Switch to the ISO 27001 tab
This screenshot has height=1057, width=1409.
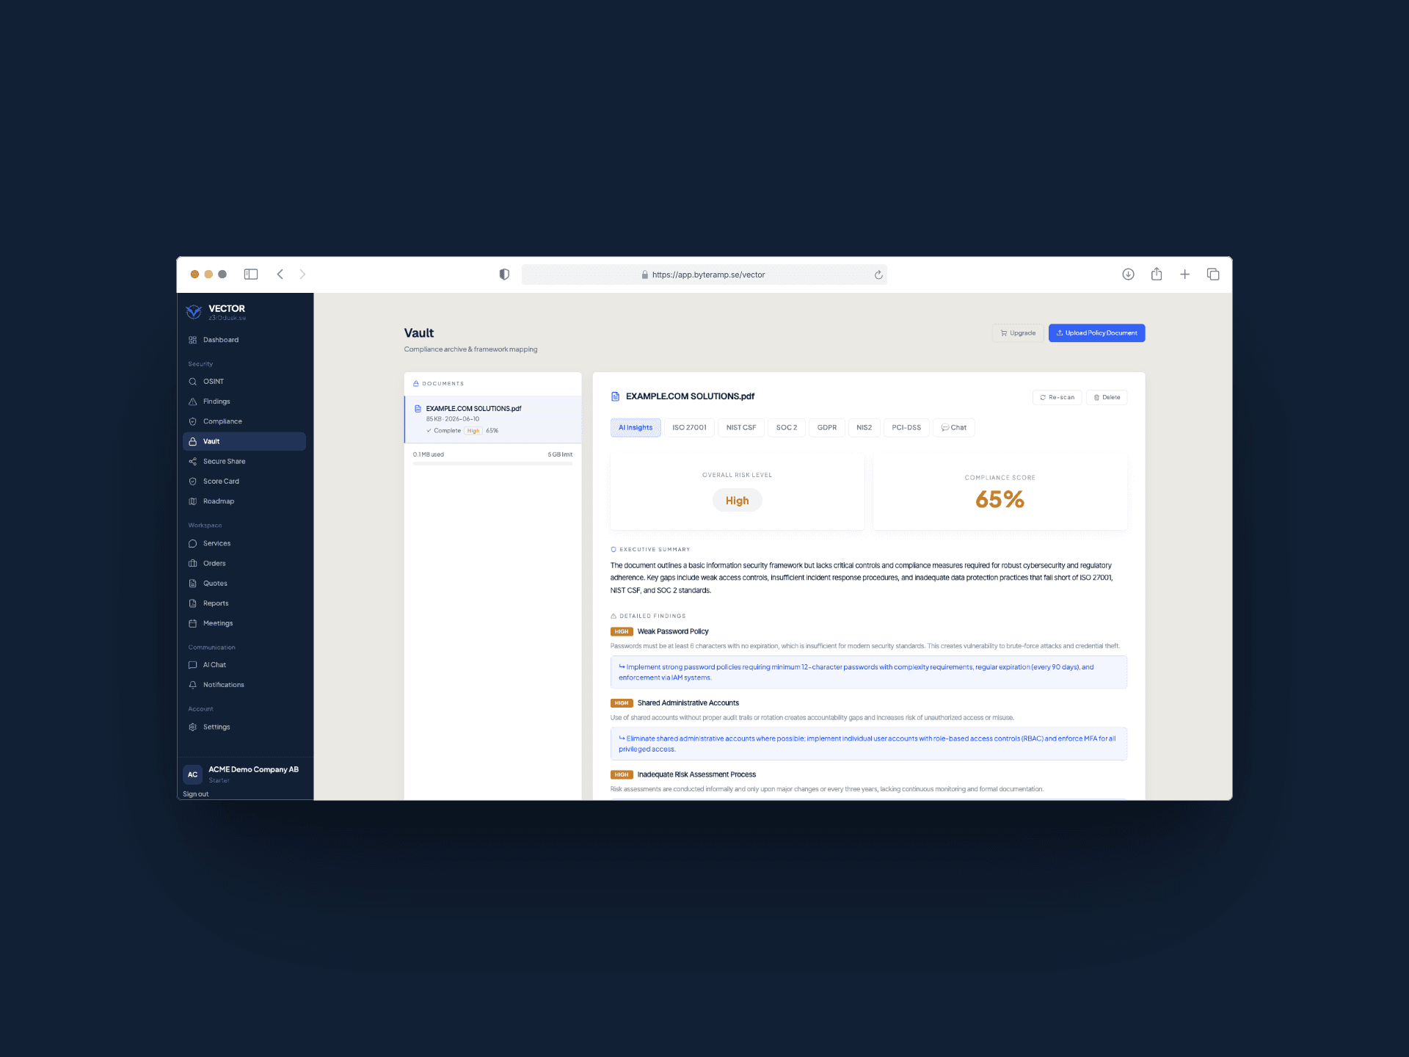(x=689, y=427)
